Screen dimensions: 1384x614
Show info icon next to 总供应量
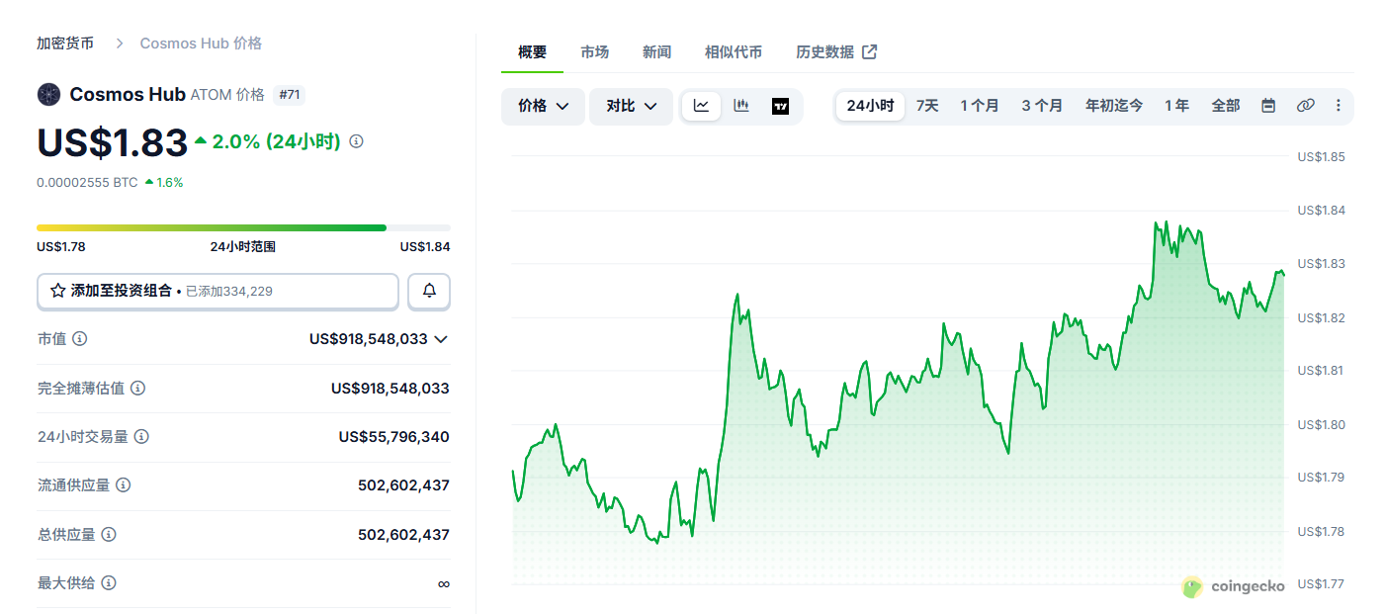109,535
